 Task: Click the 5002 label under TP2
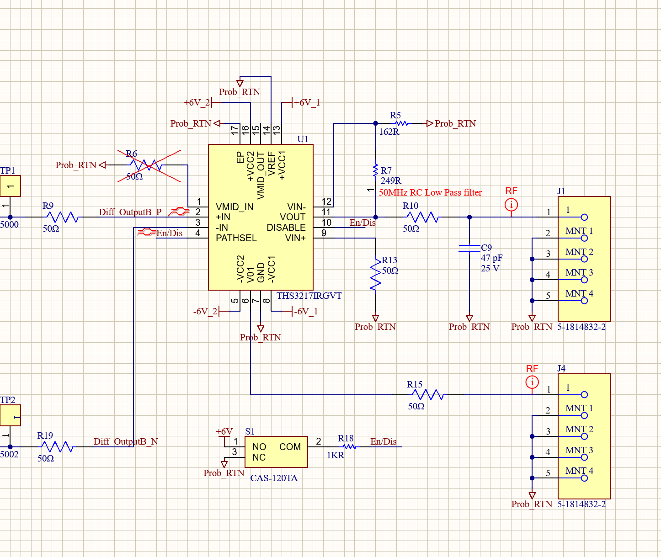tap(9, 454)
